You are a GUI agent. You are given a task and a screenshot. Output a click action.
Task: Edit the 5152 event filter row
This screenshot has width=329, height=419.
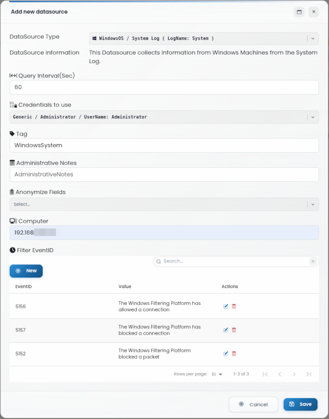pyautogui.click(x=225, y=353)
